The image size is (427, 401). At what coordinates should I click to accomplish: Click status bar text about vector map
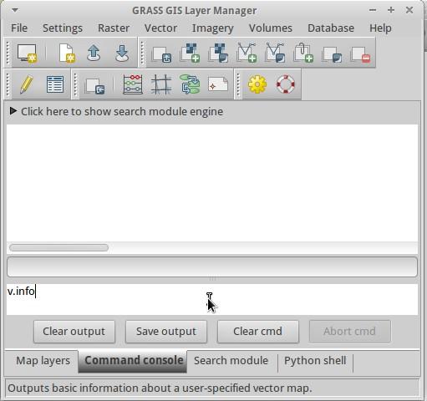pos(160,388)
